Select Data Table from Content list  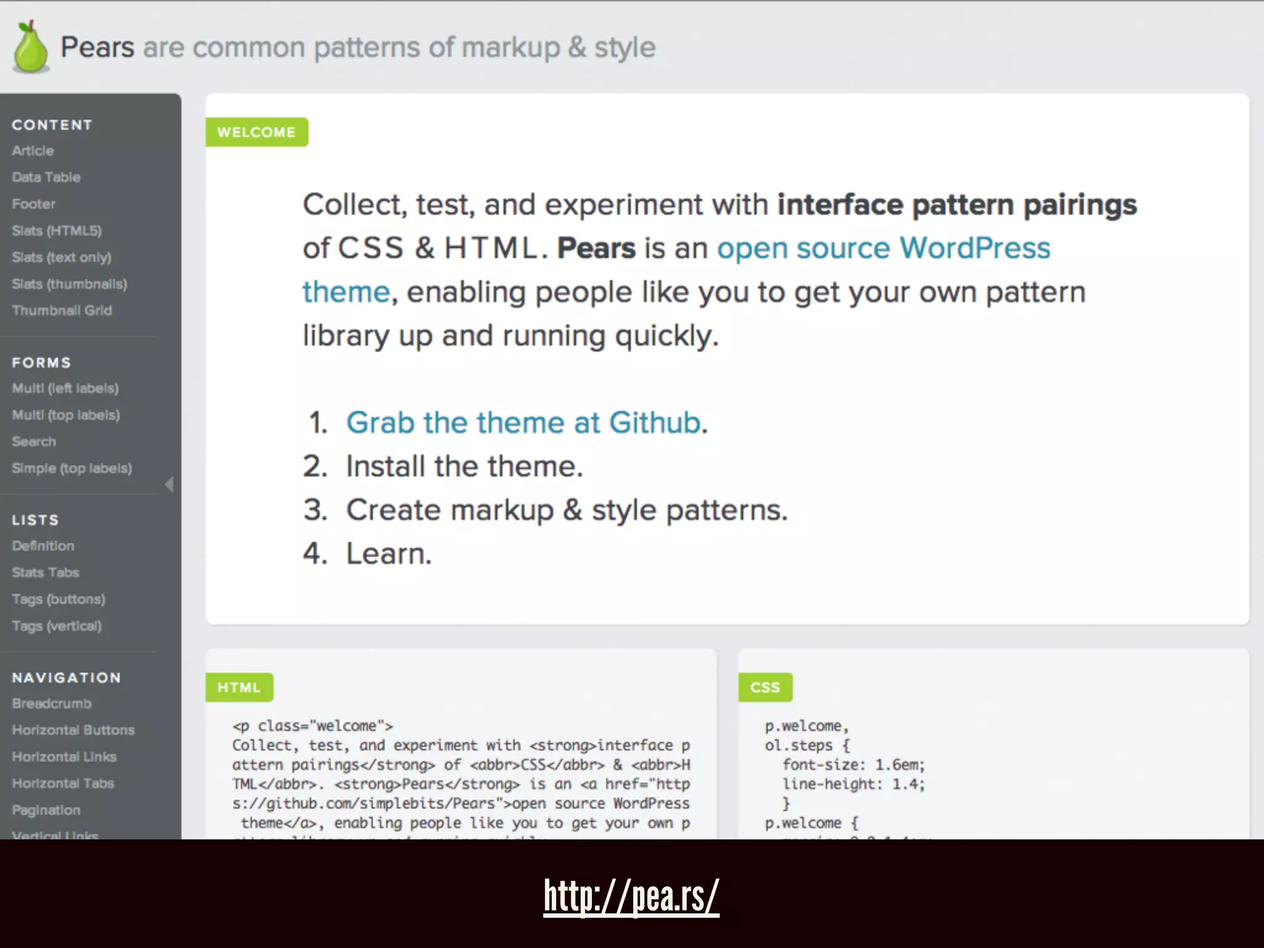point(46,177)
